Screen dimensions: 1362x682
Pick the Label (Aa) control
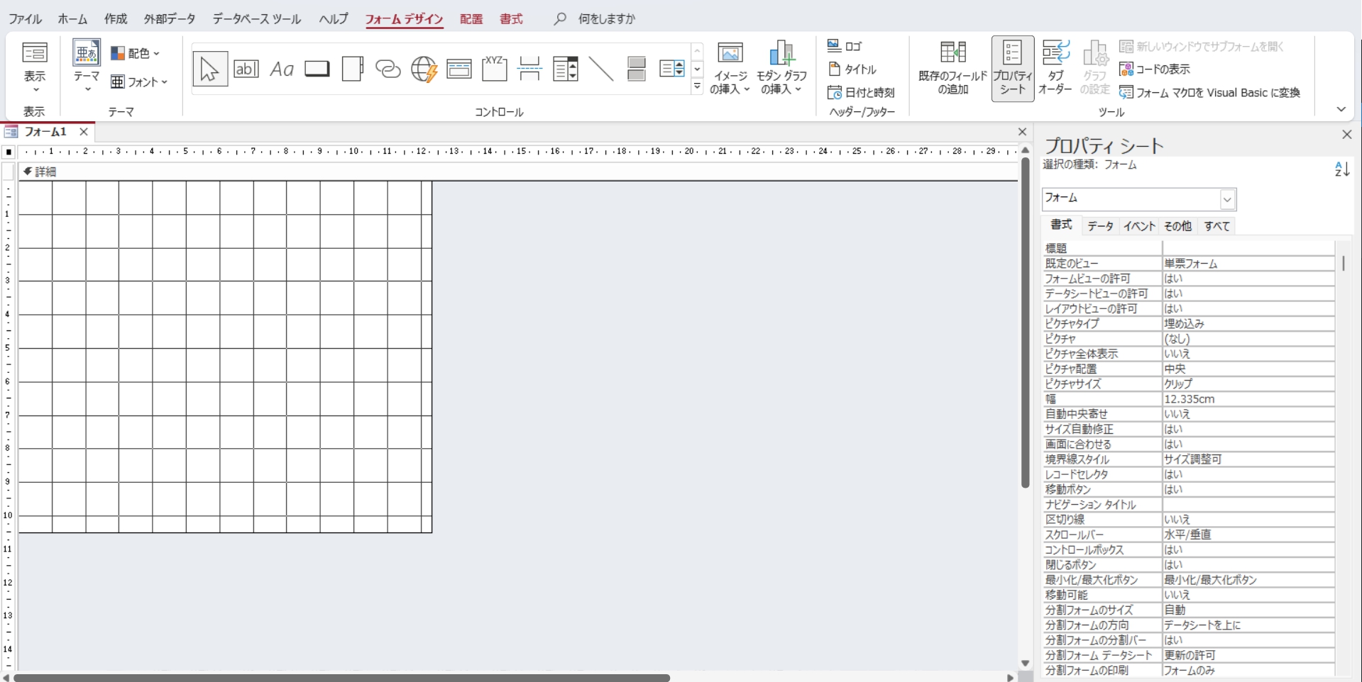(282, 69)
